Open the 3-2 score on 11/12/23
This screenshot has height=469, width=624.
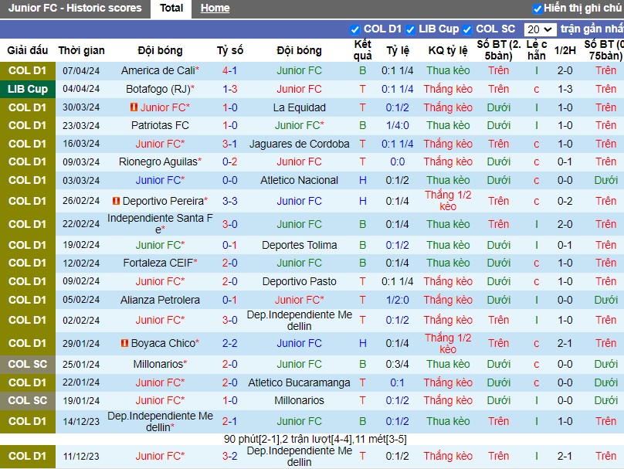[229, 456]
